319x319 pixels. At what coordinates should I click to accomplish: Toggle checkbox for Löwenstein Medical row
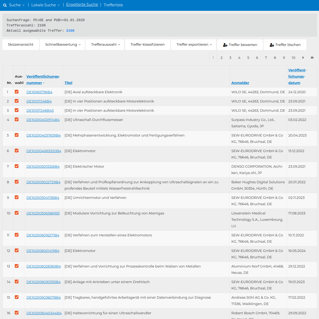[17, 213]
